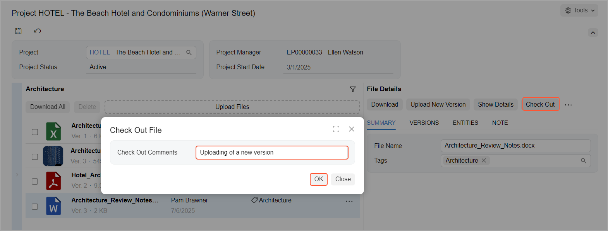Click the Show Details button

click(x=495, y=105)
